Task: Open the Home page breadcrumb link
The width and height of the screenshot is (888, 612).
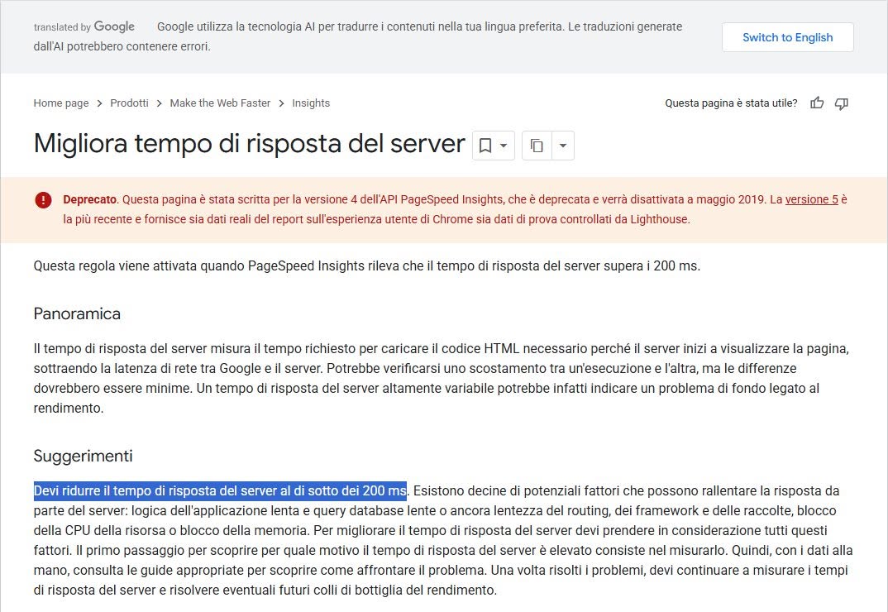Action: tap(61, 103)
